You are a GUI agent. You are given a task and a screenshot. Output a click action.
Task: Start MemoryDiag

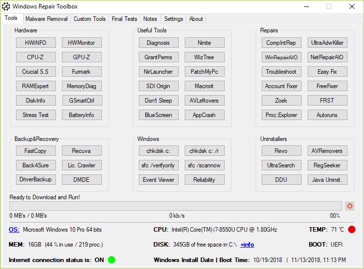(82, 86)
